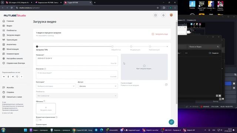Click the Обложка help icon
This screenshot has width=237, height=133.
pyautogui.click(x=44, y=101)
